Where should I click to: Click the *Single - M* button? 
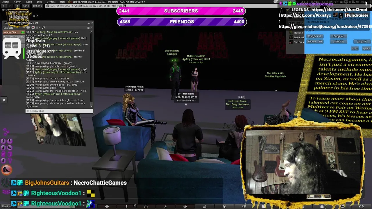click(315, 36)
